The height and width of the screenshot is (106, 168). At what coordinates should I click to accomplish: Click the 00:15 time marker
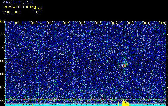[82, 23]
